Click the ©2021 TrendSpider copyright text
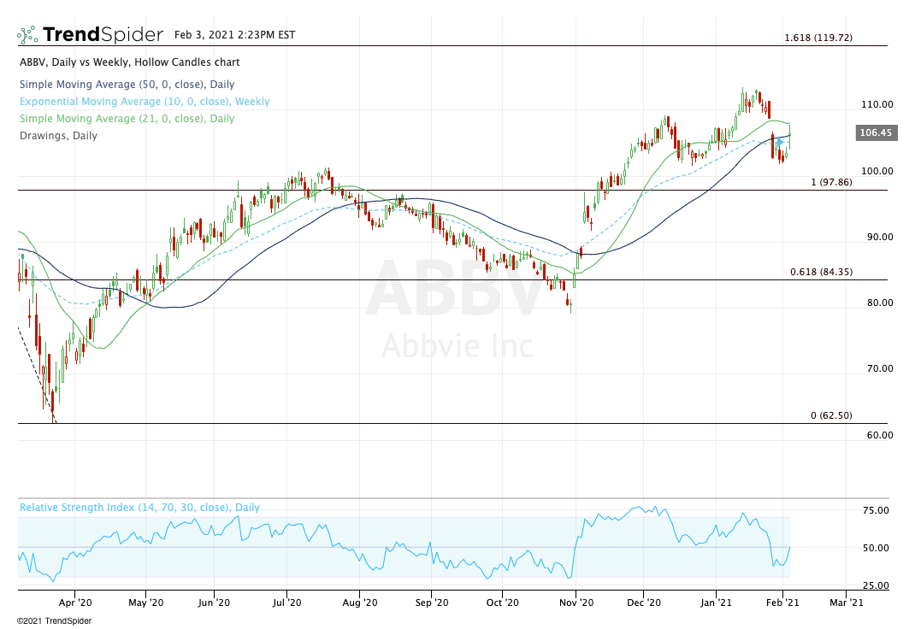Viewport: 915px width, 629px height. click(54, 620)
